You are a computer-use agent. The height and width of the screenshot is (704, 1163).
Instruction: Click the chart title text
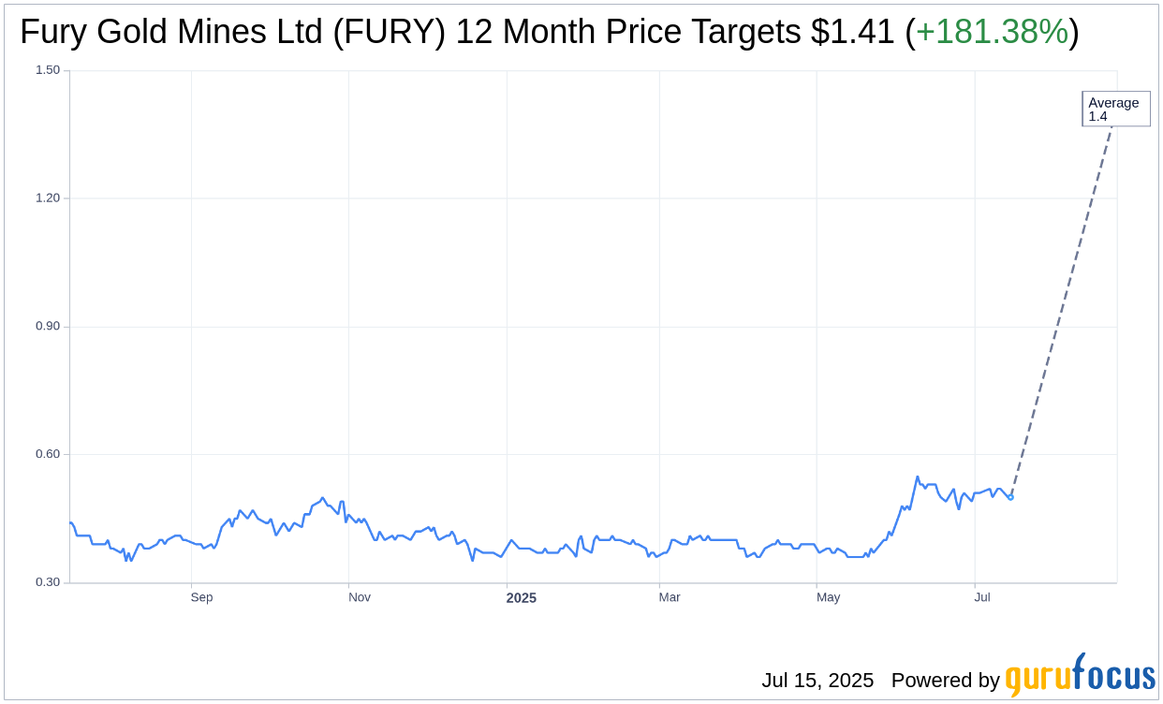pyautogui.click(x=550, y=33)
